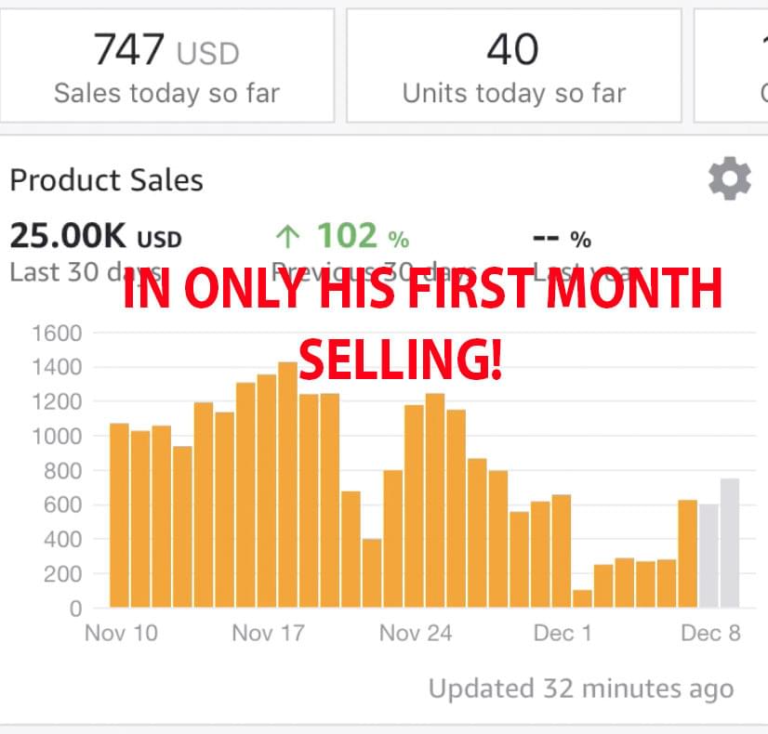Tap the 1600 y-axis value label
768x734 pixels.
[57, 334]
